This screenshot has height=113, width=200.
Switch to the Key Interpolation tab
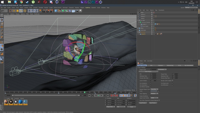189,65
